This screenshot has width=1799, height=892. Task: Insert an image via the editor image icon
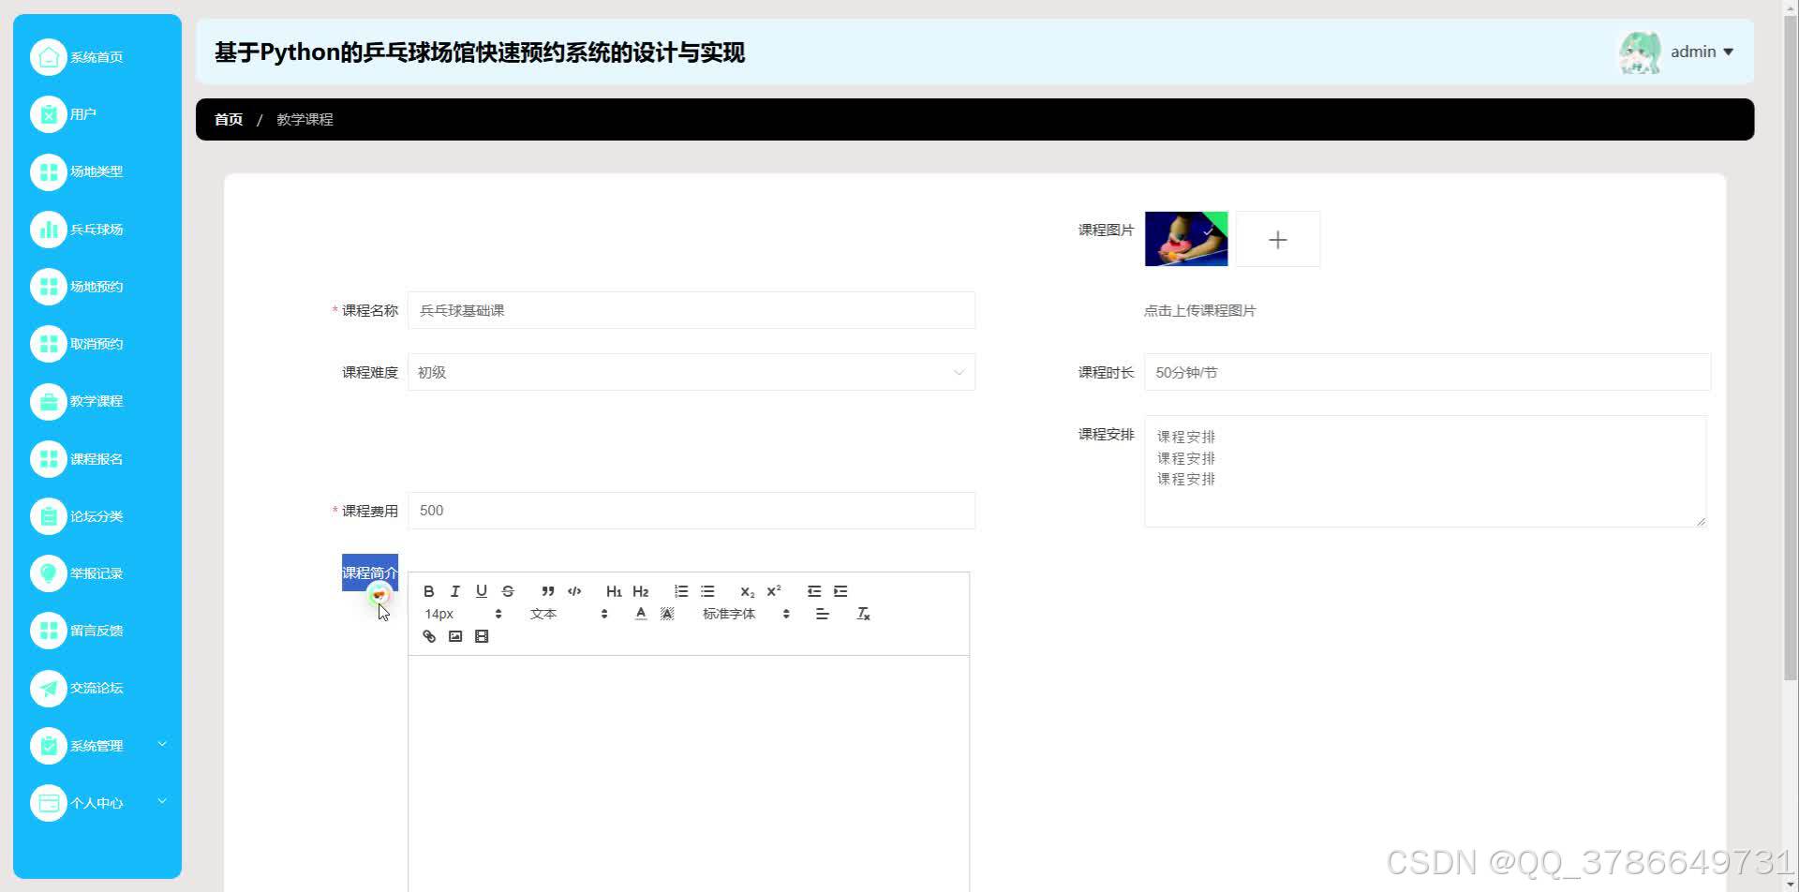455,636
